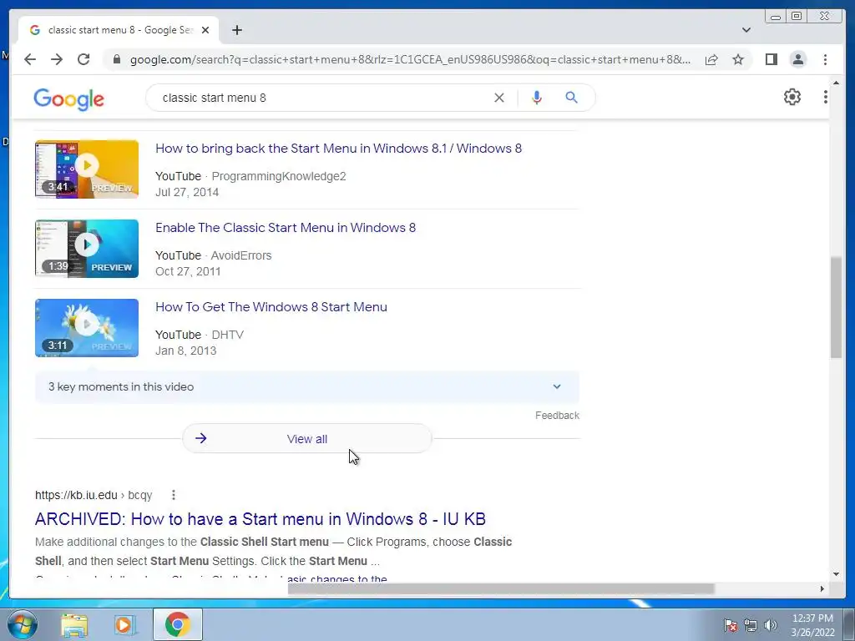855x641 pixels.
Task: Open the network tray icon
Action: [751, 625]
